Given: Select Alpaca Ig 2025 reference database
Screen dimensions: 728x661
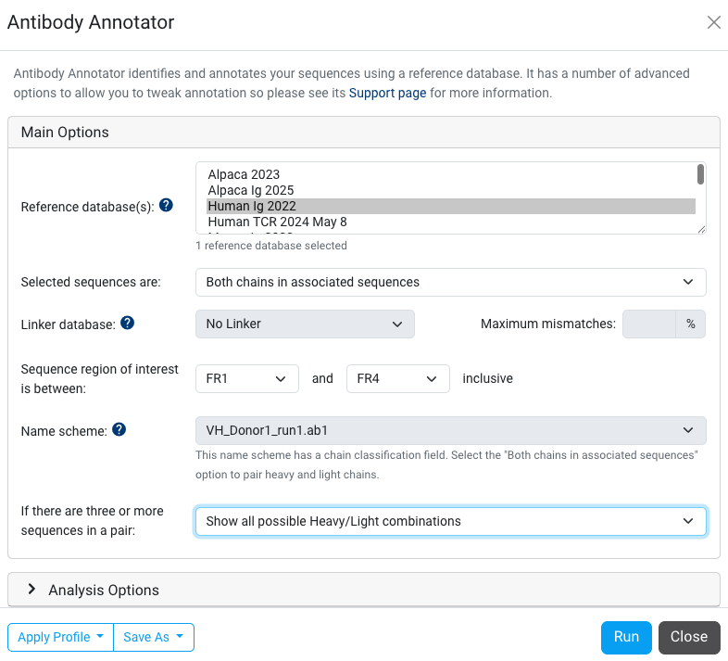Looking at the screenshot, I should (x=251, y=190).
